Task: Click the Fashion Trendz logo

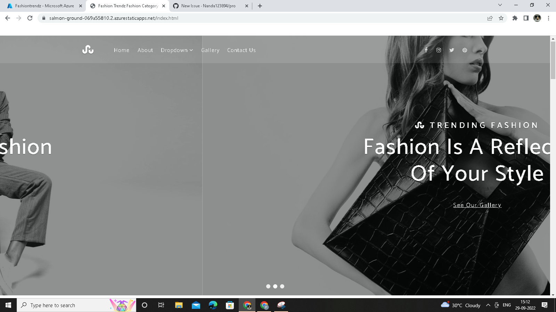Action: 88,50
